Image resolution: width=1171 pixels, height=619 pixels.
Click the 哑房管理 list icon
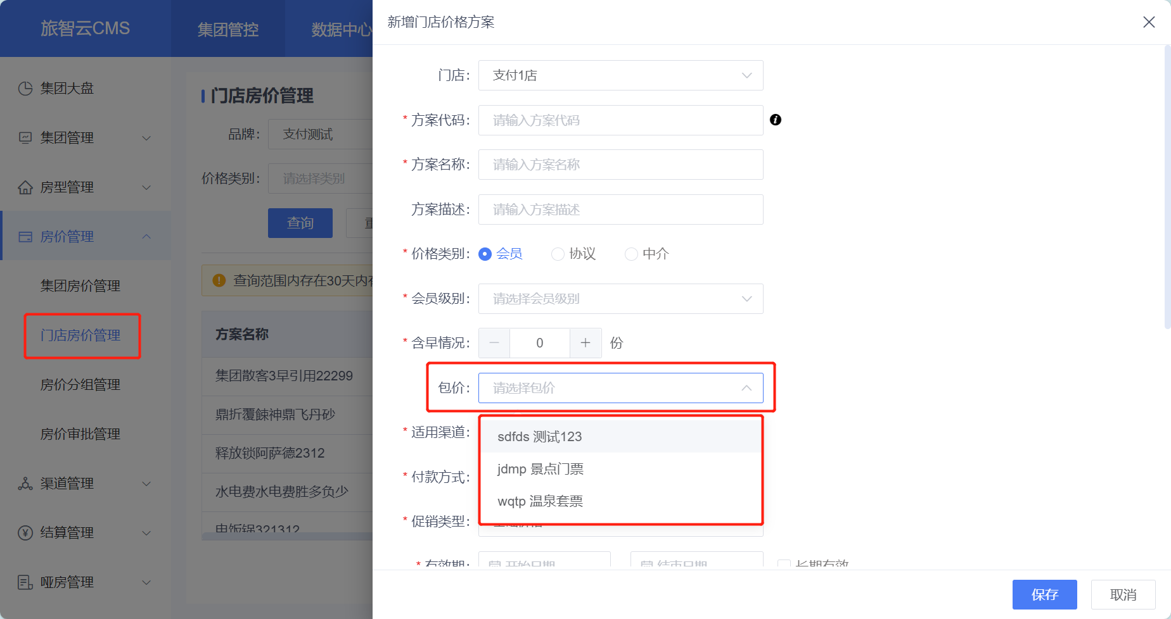click(25, 582)
